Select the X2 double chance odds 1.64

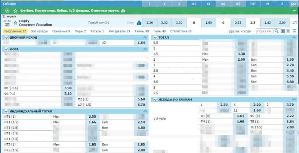tap(141, 43)
